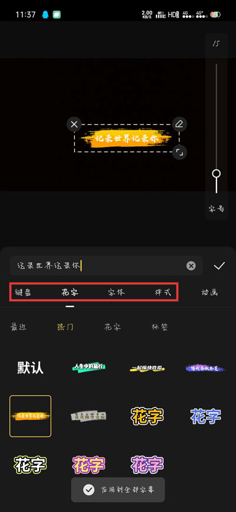Pick the blue 花字 style
The height and width of the screenshot is (512, 236).
[206, 416]
